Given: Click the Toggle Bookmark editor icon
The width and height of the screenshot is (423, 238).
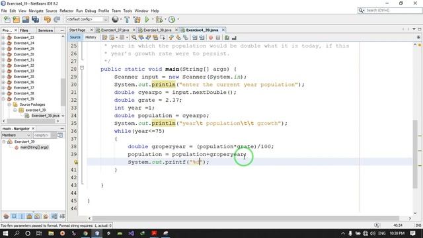Looking at the screenshot, I should coord(185,38).
